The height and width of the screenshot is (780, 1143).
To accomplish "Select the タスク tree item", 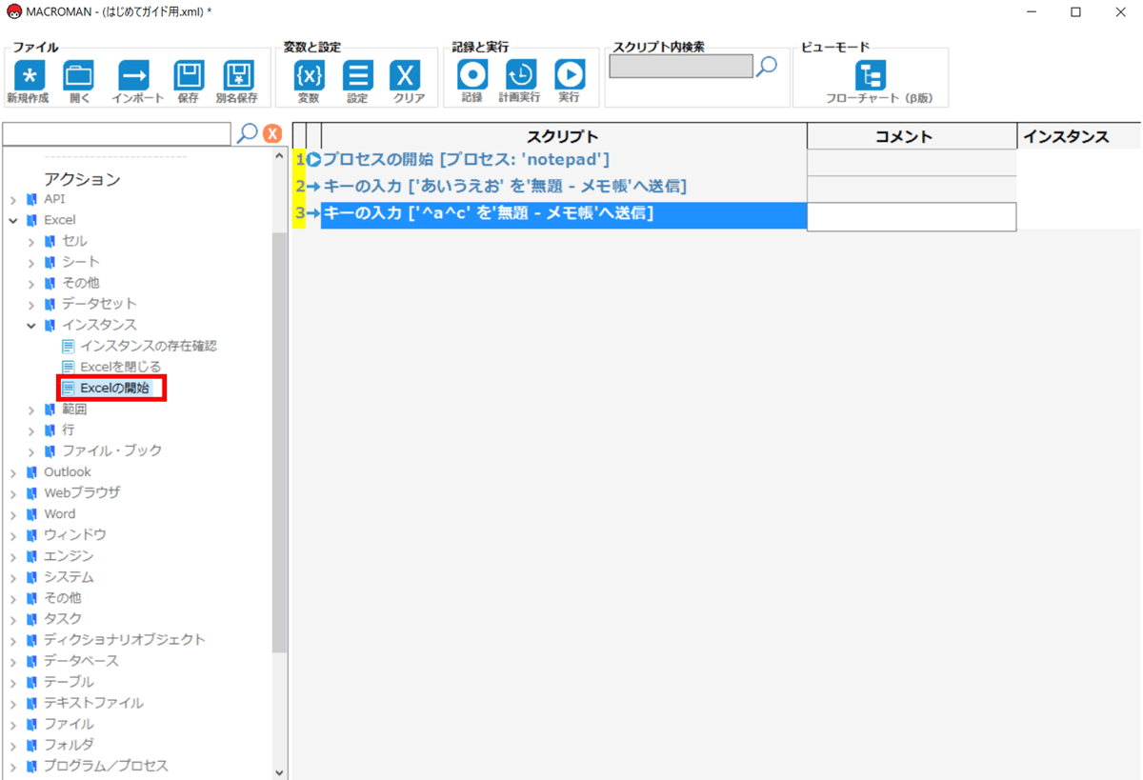I will pyautogui.click(x=63, y=619).
